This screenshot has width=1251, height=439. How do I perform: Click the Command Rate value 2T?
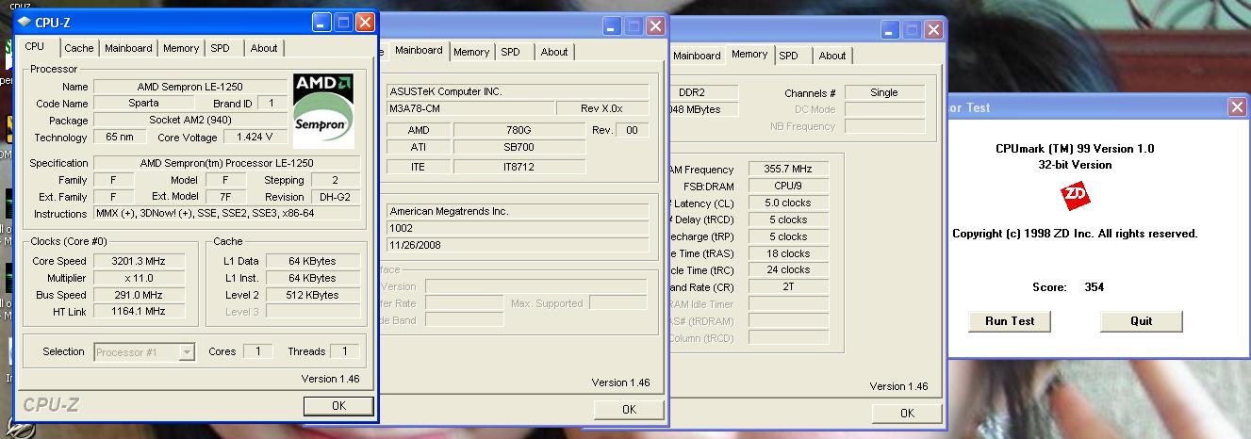[x=789, y=286]
